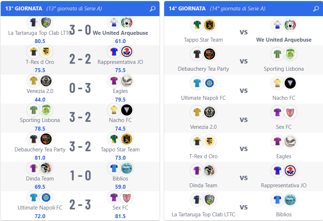
Task: Click Sporting Lisbona green crest in 13° Giornata
Action: tap(46, 110)
